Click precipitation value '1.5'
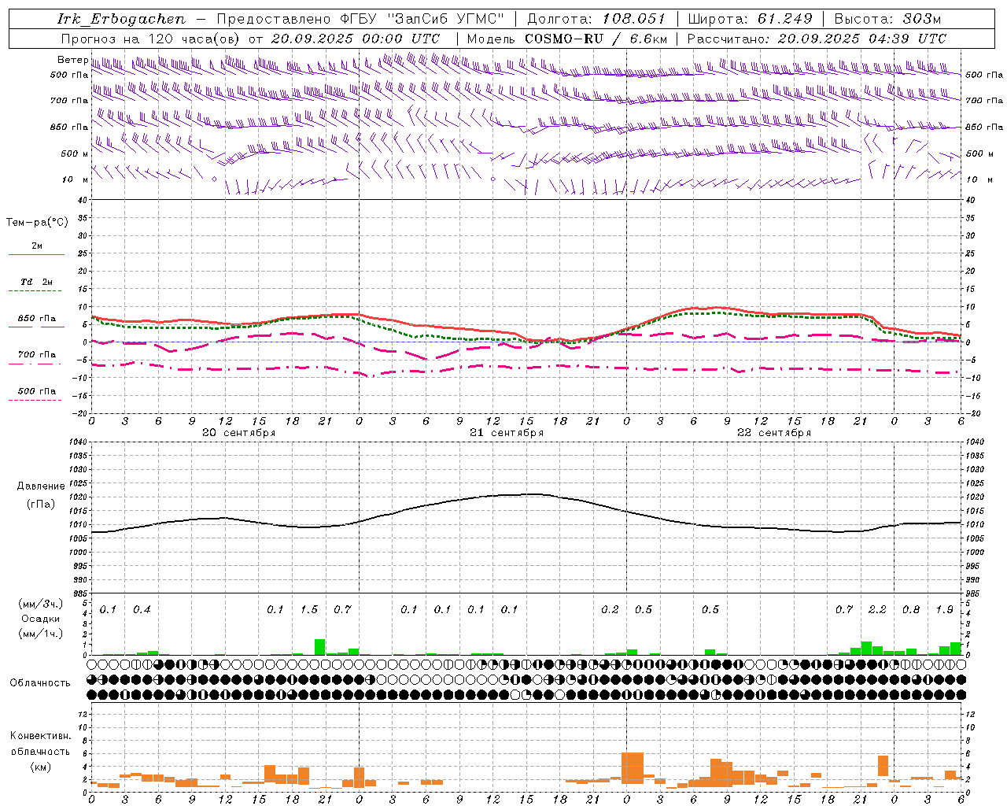The image size is (1007, 806). click(309, 609)
